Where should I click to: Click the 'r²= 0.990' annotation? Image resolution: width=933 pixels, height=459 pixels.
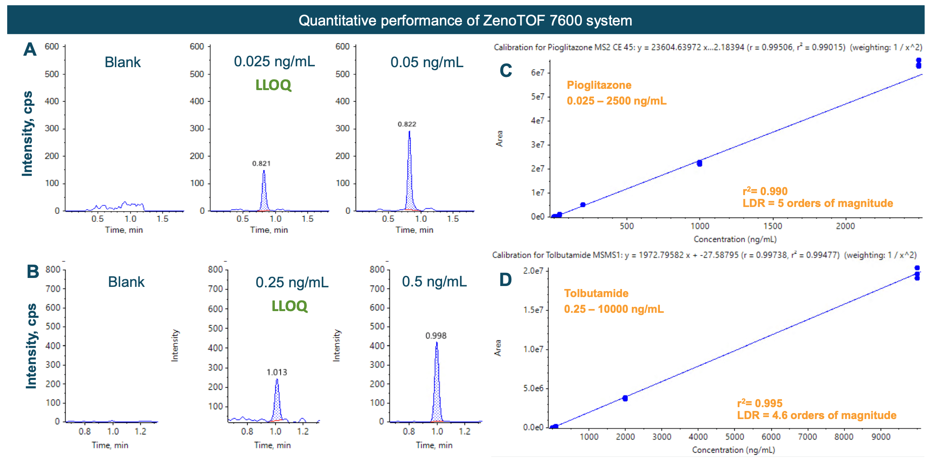(765, 191)
